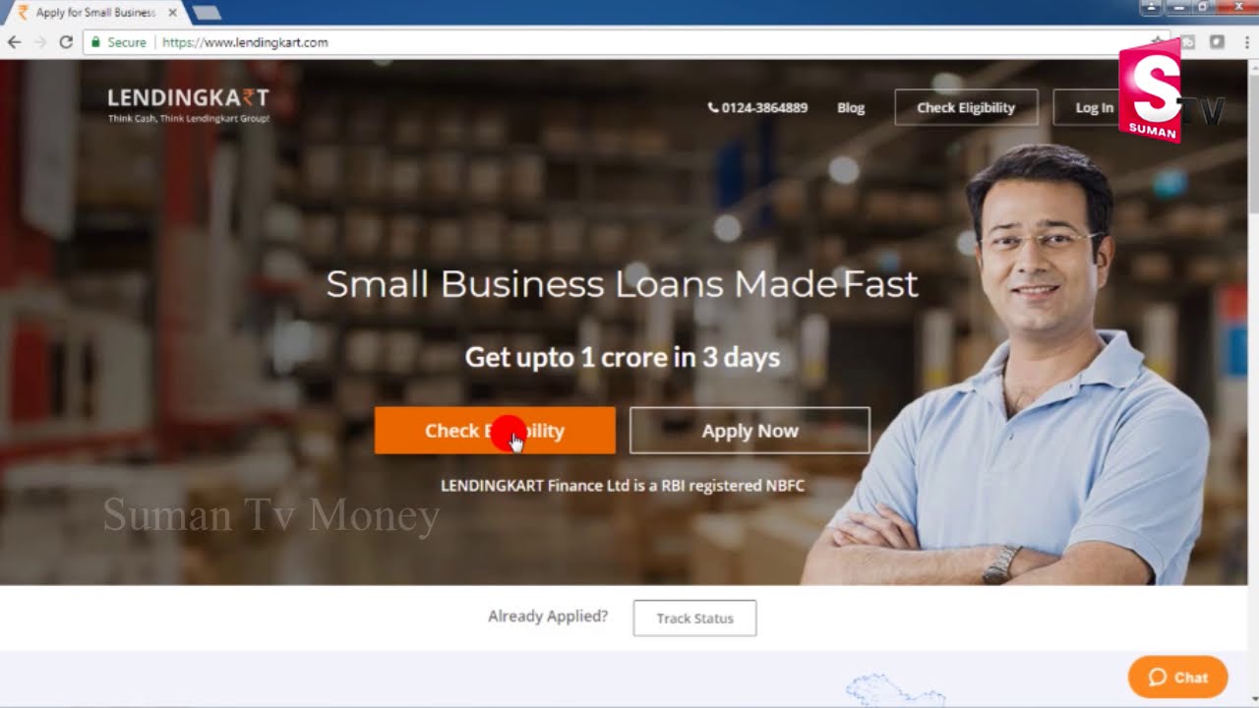Select the Apply for Small Business tab
1259x708 pixels.
tap(95, 13)
